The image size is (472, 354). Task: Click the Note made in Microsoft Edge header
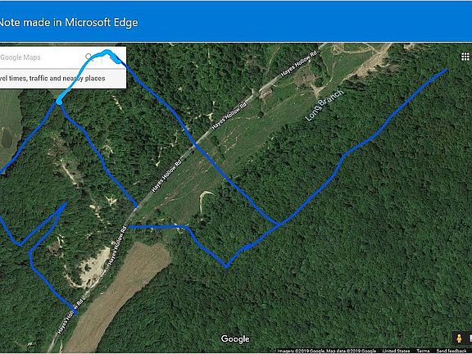[x=69, y=22]
